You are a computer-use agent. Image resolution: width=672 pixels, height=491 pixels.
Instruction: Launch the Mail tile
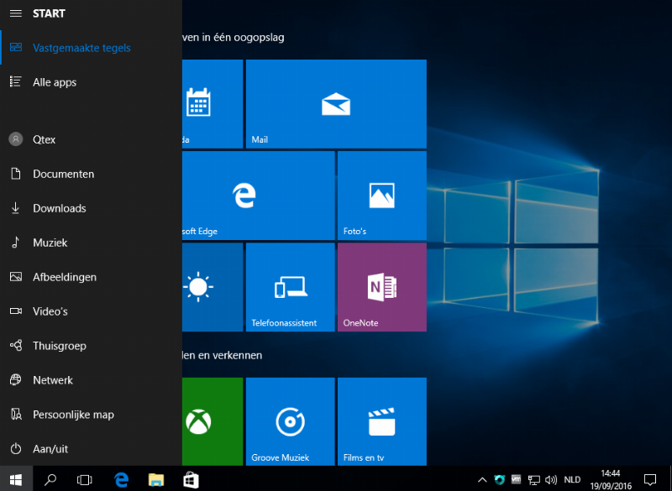coord(335,104)
